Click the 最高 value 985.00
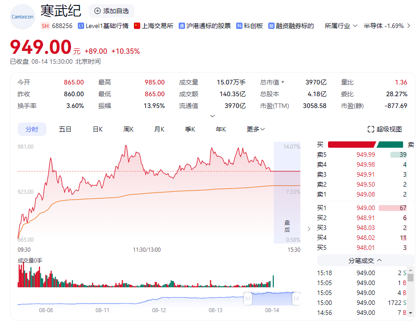Screen dimensions: 418x323 (155, 82)
